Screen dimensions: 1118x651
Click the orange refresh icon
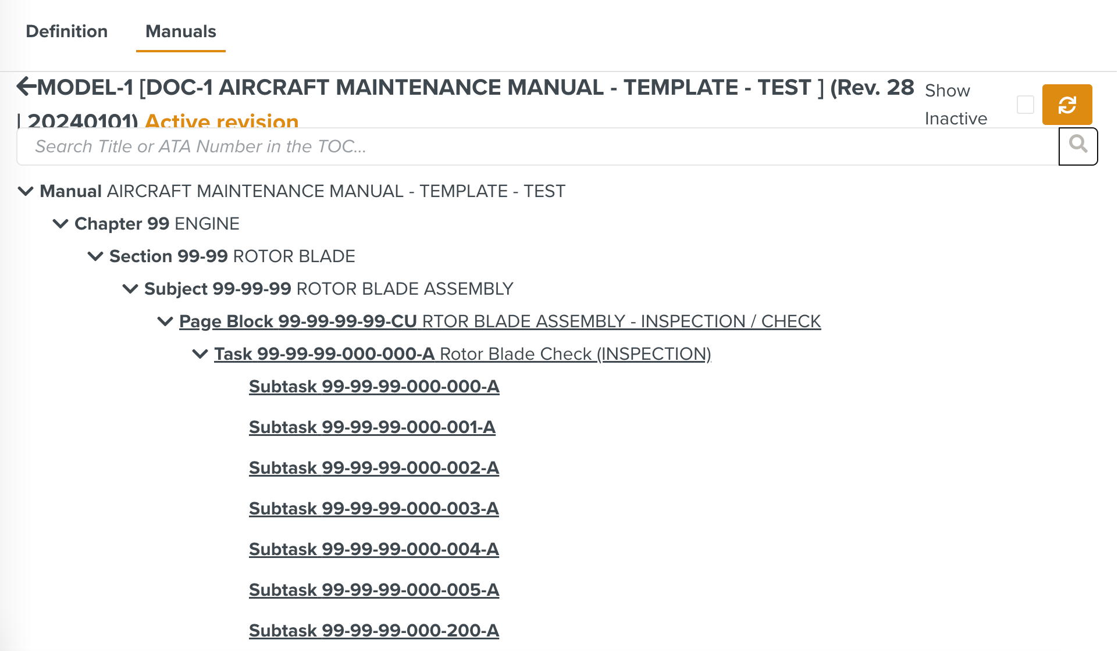point(1068,105)
